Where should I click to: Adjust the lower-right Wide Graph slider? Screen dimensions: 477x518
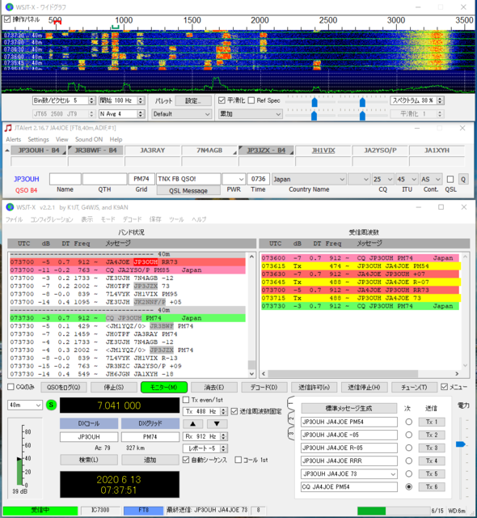pyautogui.click(x=362, y=116)
